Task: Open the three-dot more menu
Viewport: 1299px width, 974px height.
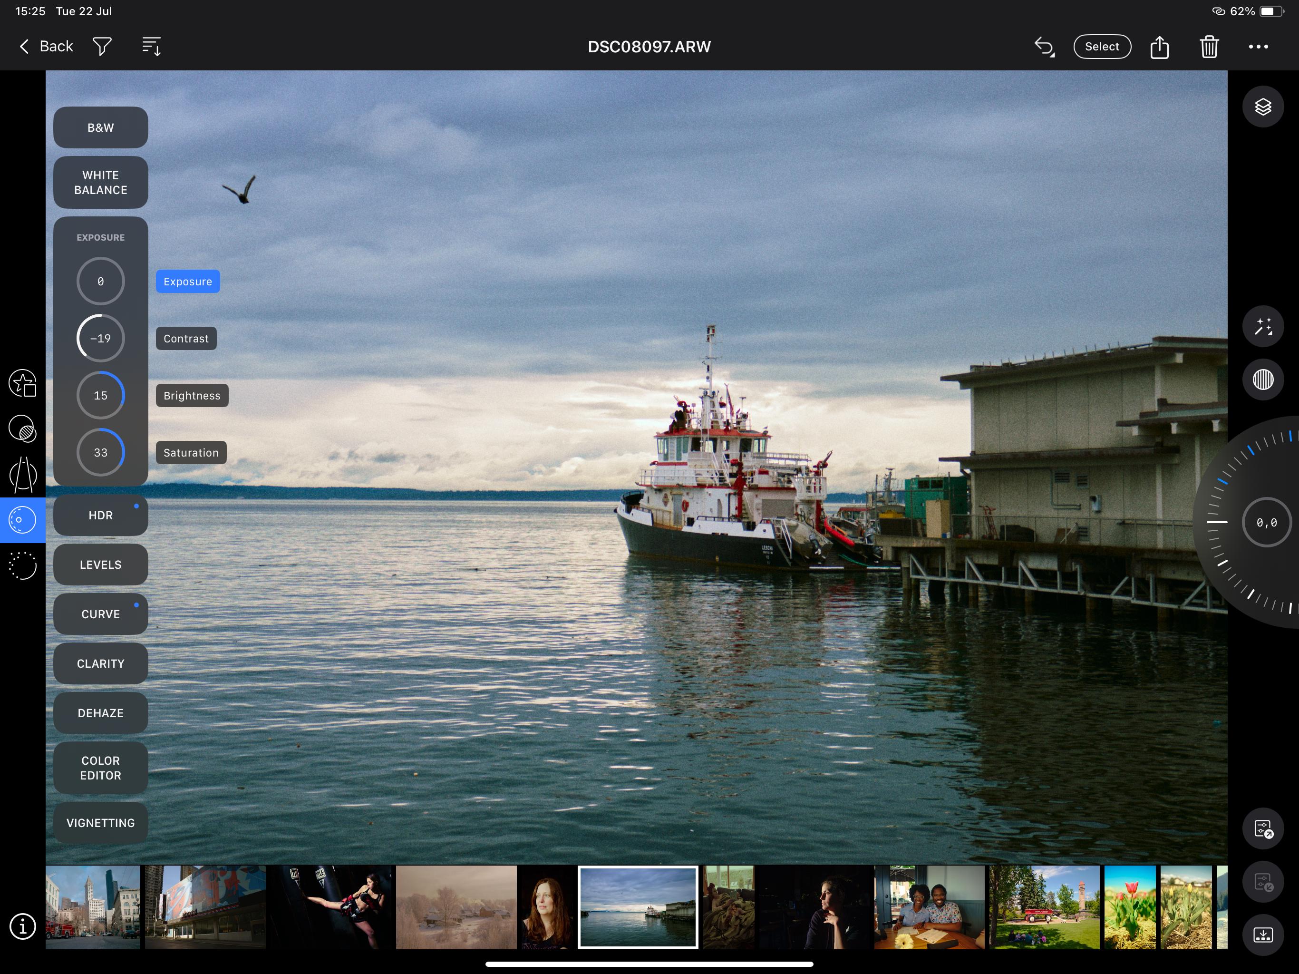Action: (1258, 47)
